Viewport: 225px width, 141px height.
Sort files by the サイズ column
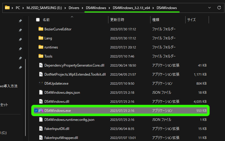click(191, 20)
